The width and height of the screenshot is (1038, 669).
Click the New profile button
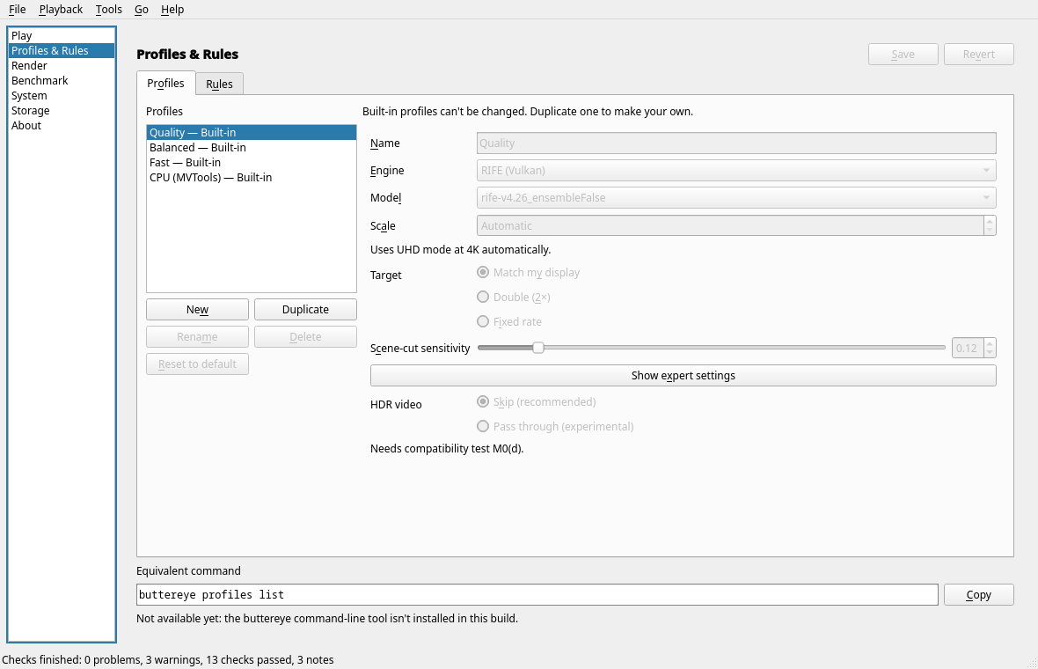tap(197, 309)
